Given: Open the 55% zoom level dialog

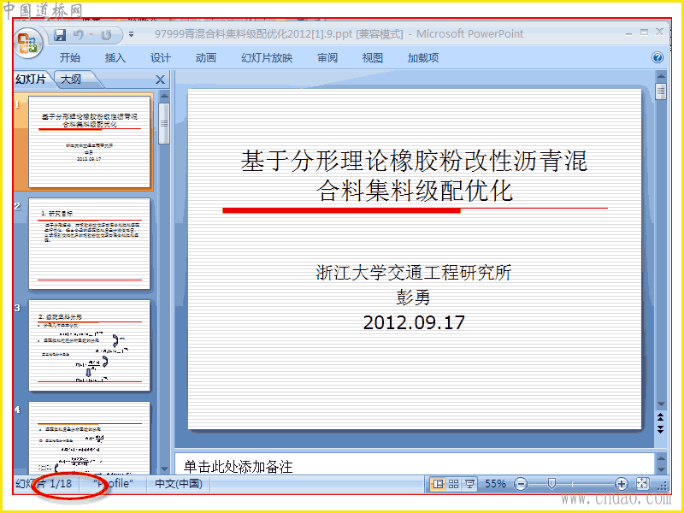Looking at the screenshot, I should 495,484.
